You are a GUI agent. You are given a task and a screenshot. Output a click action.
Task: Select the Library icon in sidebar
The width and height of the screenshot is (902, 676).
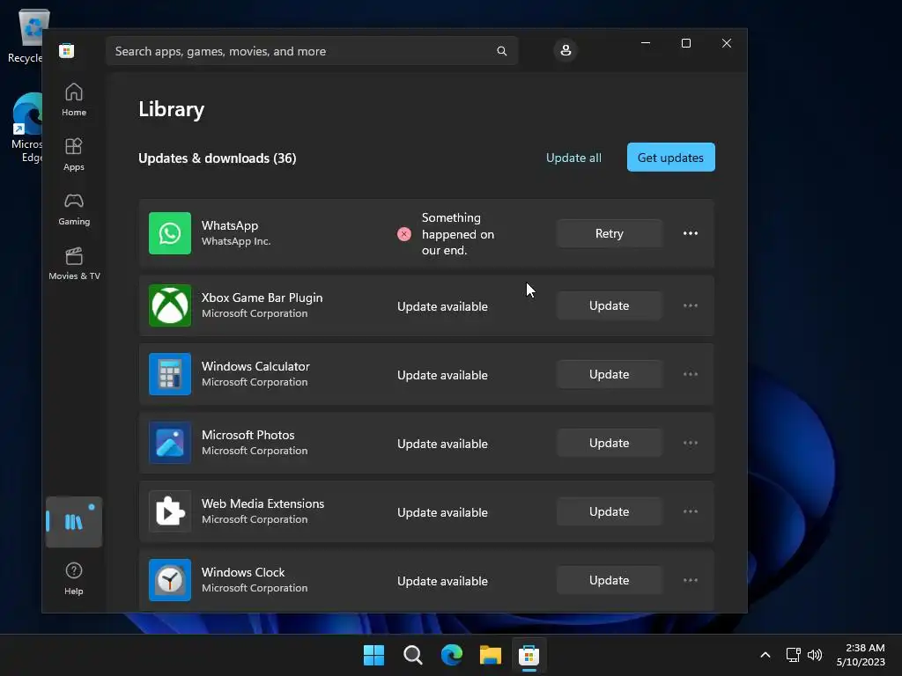74,522
